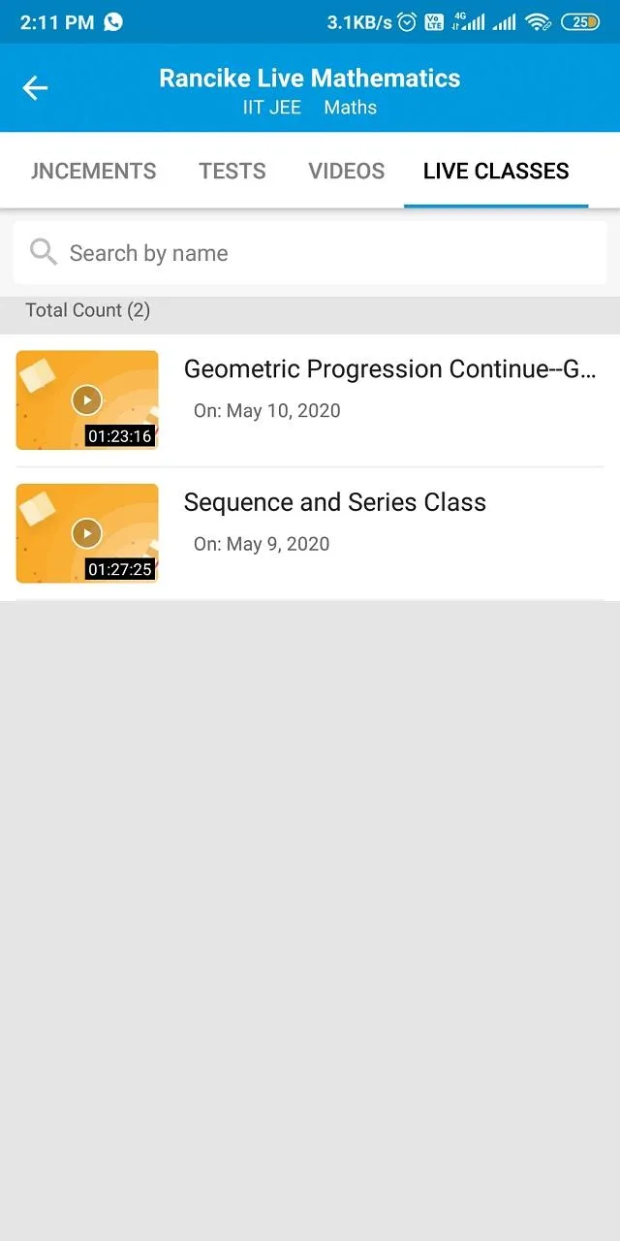Tap the Wi-Fi icon in the status bar
This screenshot has height=1241, width=620.
pyautogui.click(x=539, y=19)
